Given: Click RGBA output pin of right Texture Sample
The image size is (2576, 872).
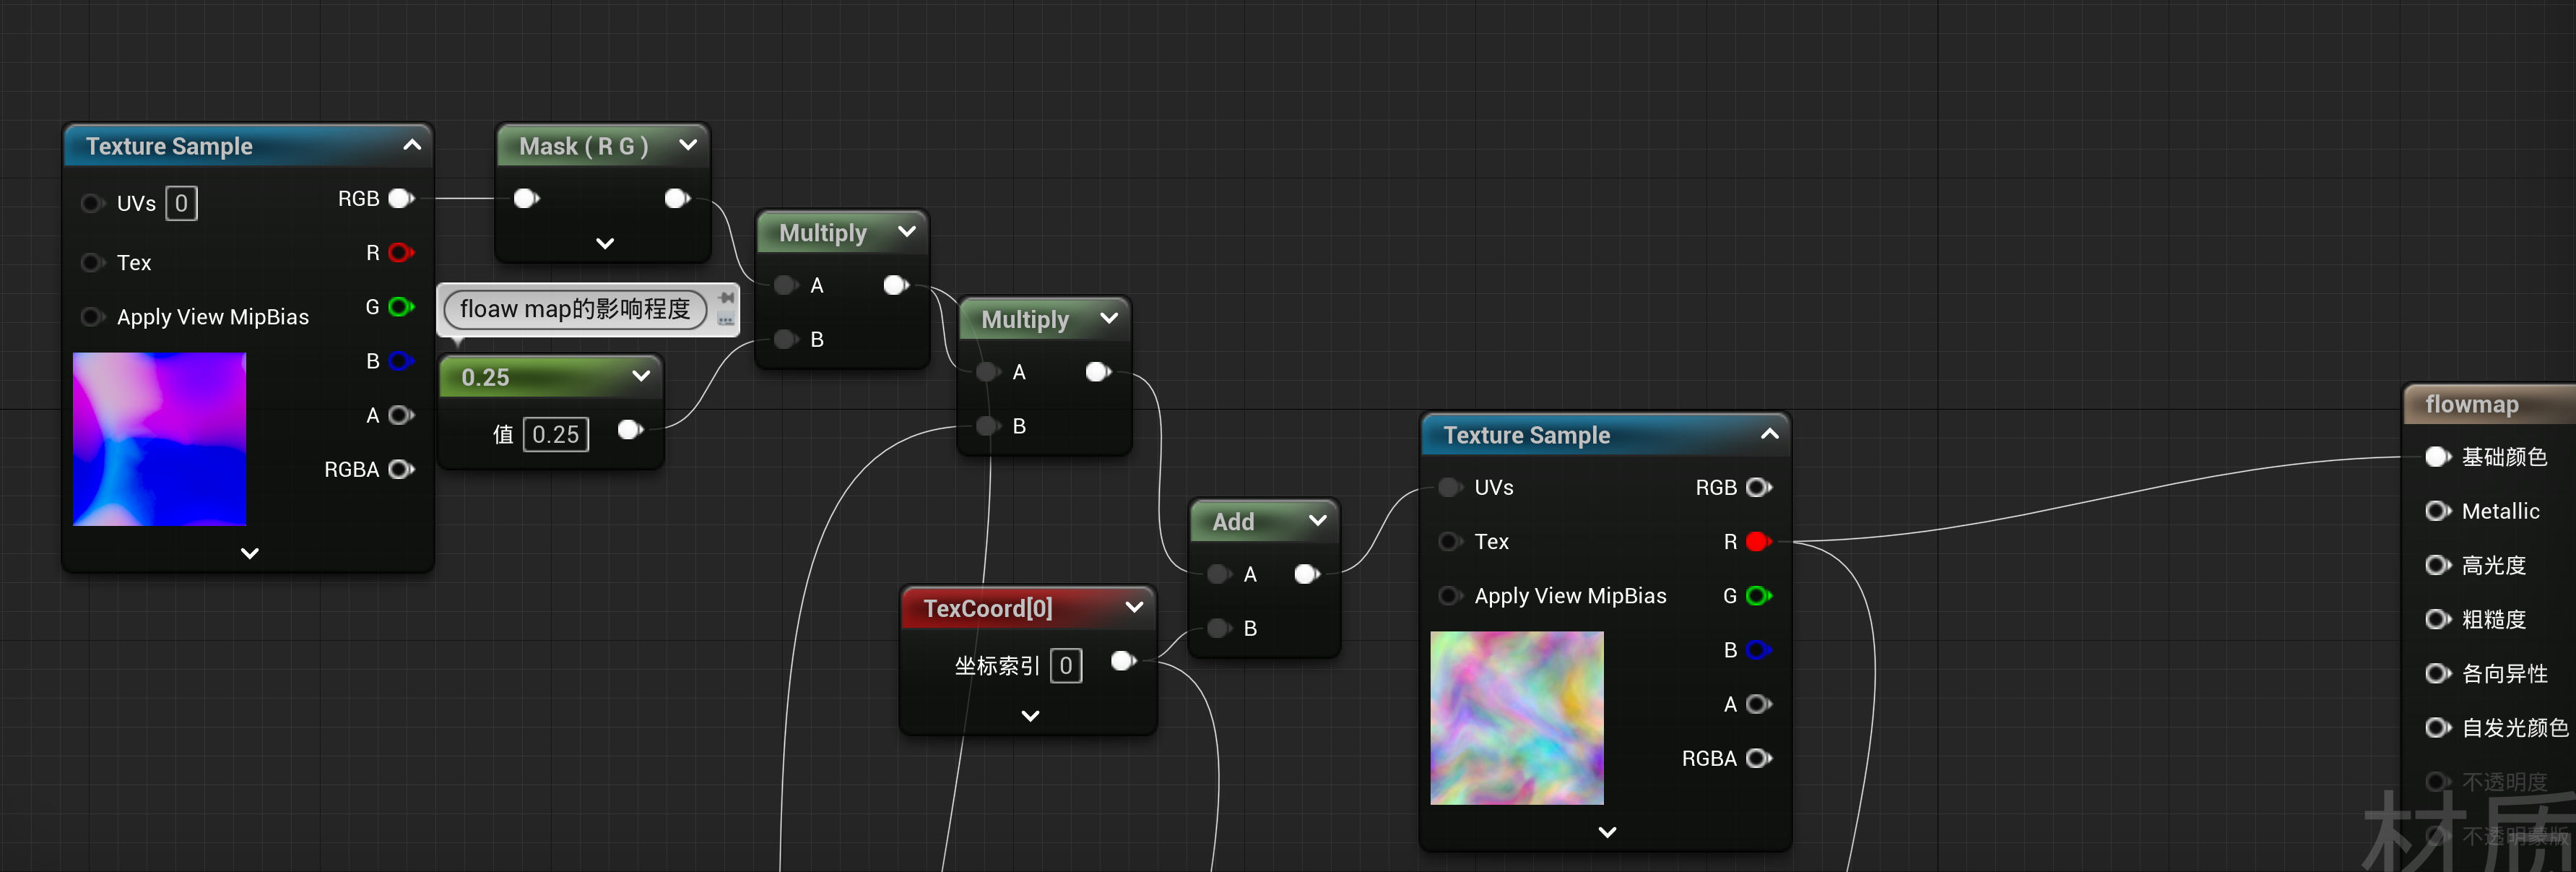Looking at the screenshot, I should point(1759,758).
